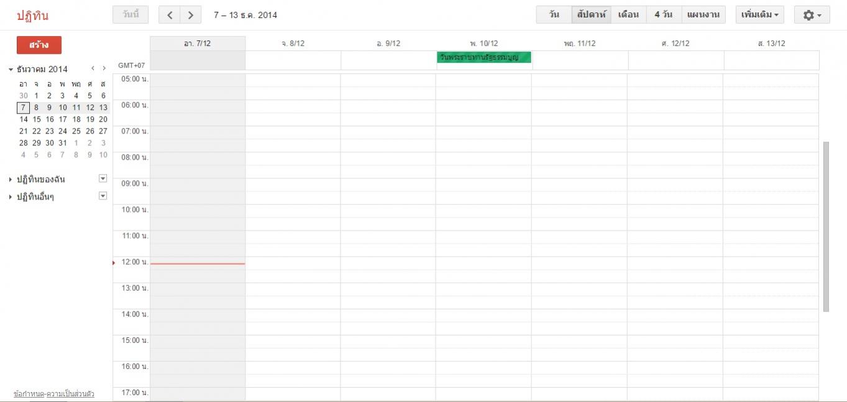Previous month arrow in mini calendar

pos(93,68)
